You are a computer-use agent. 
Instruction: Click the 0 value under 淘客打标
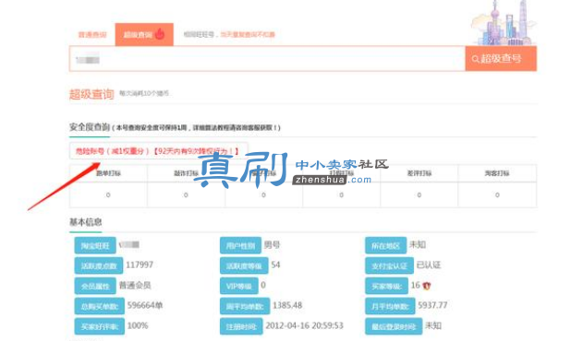[497, 194]
